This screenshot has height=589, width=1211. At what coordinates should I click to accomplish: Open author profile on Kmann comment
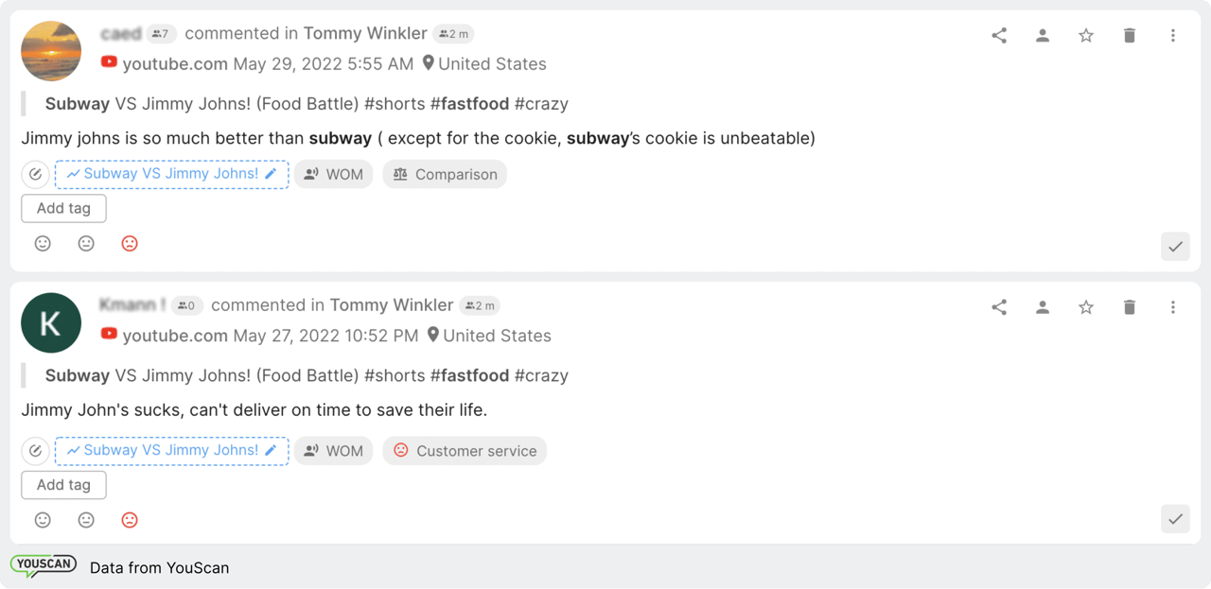[1043, 307]
